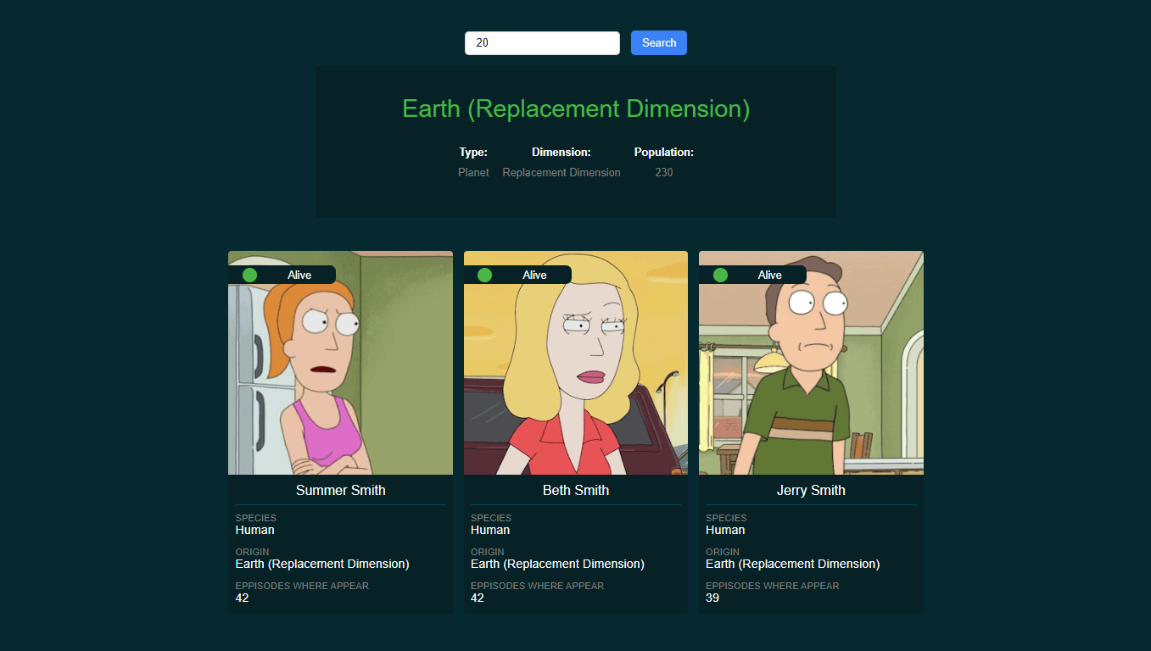Open Beth Smith's portrait image
The height and width of the screenshot is (651, 1151).
pos(575,362)
